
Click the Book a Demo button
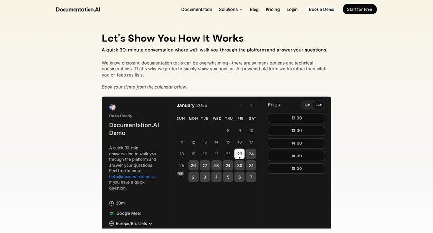point(321,9)
